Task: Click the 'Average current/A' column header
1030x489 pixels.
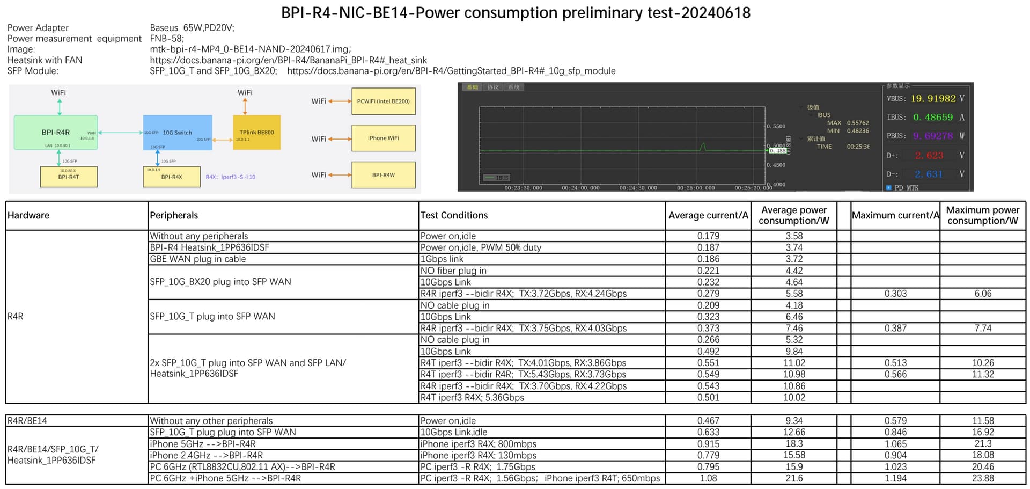Action: coord(708,215)
